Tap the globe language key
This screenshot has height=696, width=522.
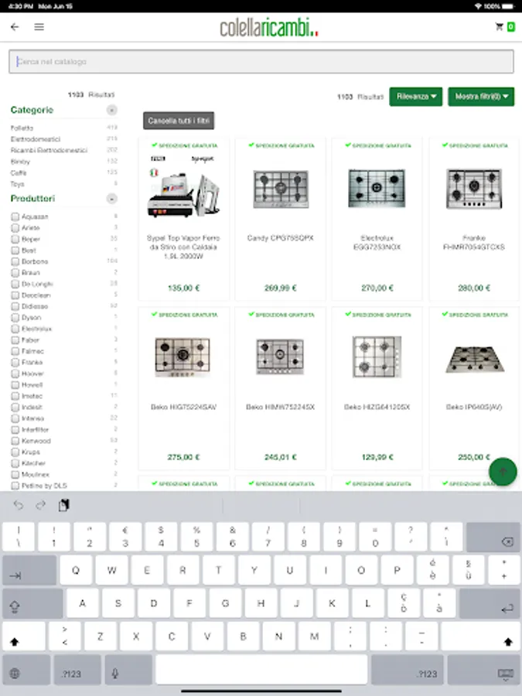26,670
